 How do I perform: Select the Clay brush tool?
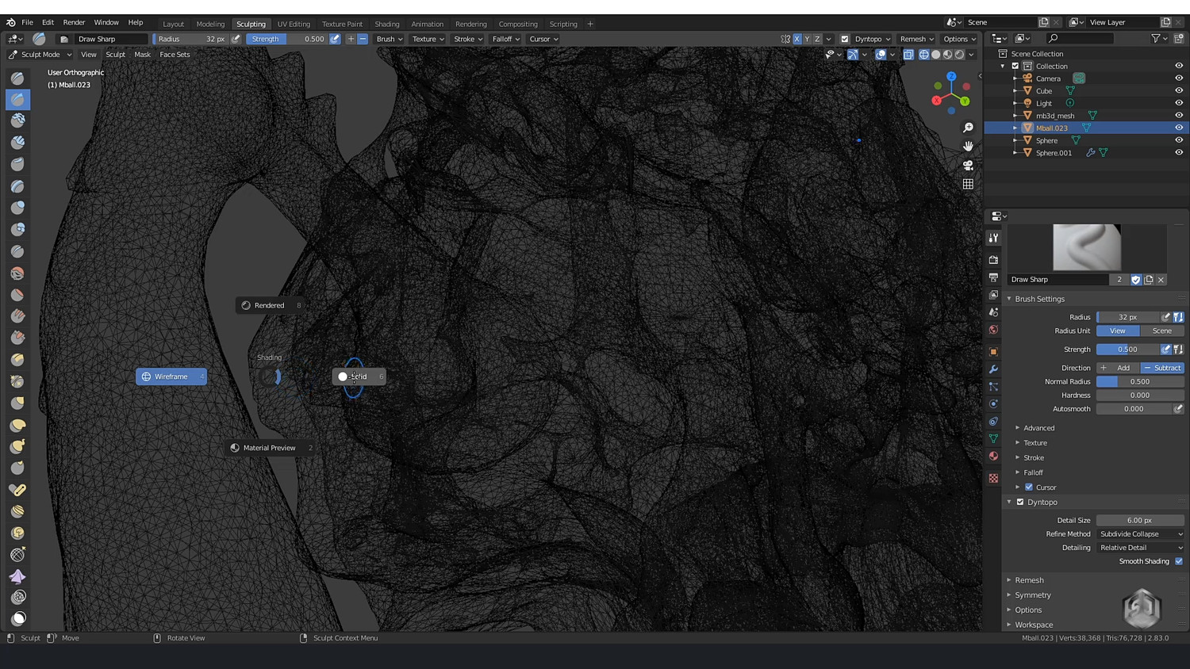17,120
